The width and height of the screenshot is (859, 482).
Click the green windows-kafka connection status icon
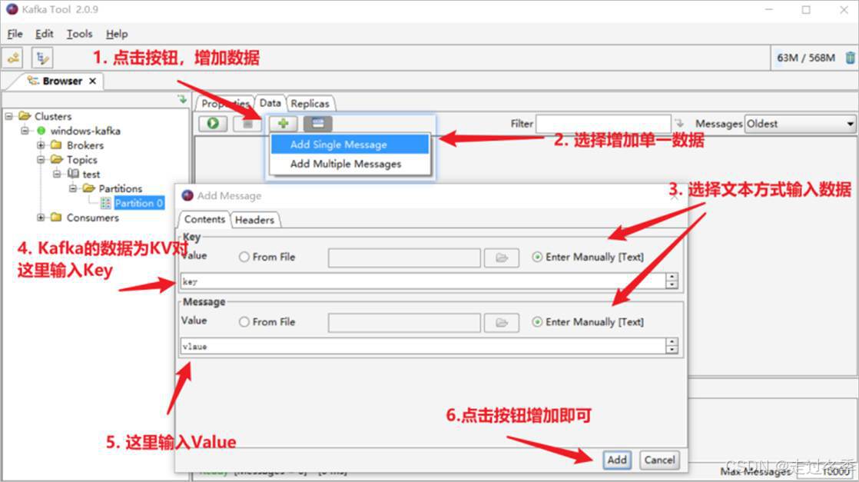(x=41, y=131)
